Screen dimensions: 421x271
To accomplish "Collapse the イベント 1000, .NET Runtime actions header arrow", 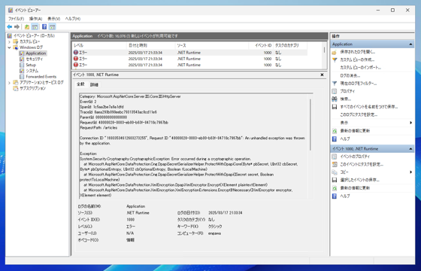I will click(x=410, y=149).
